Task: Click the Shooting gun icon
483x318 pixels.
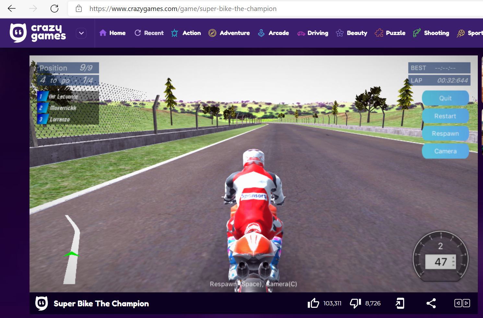Action: tap(417, 33)
